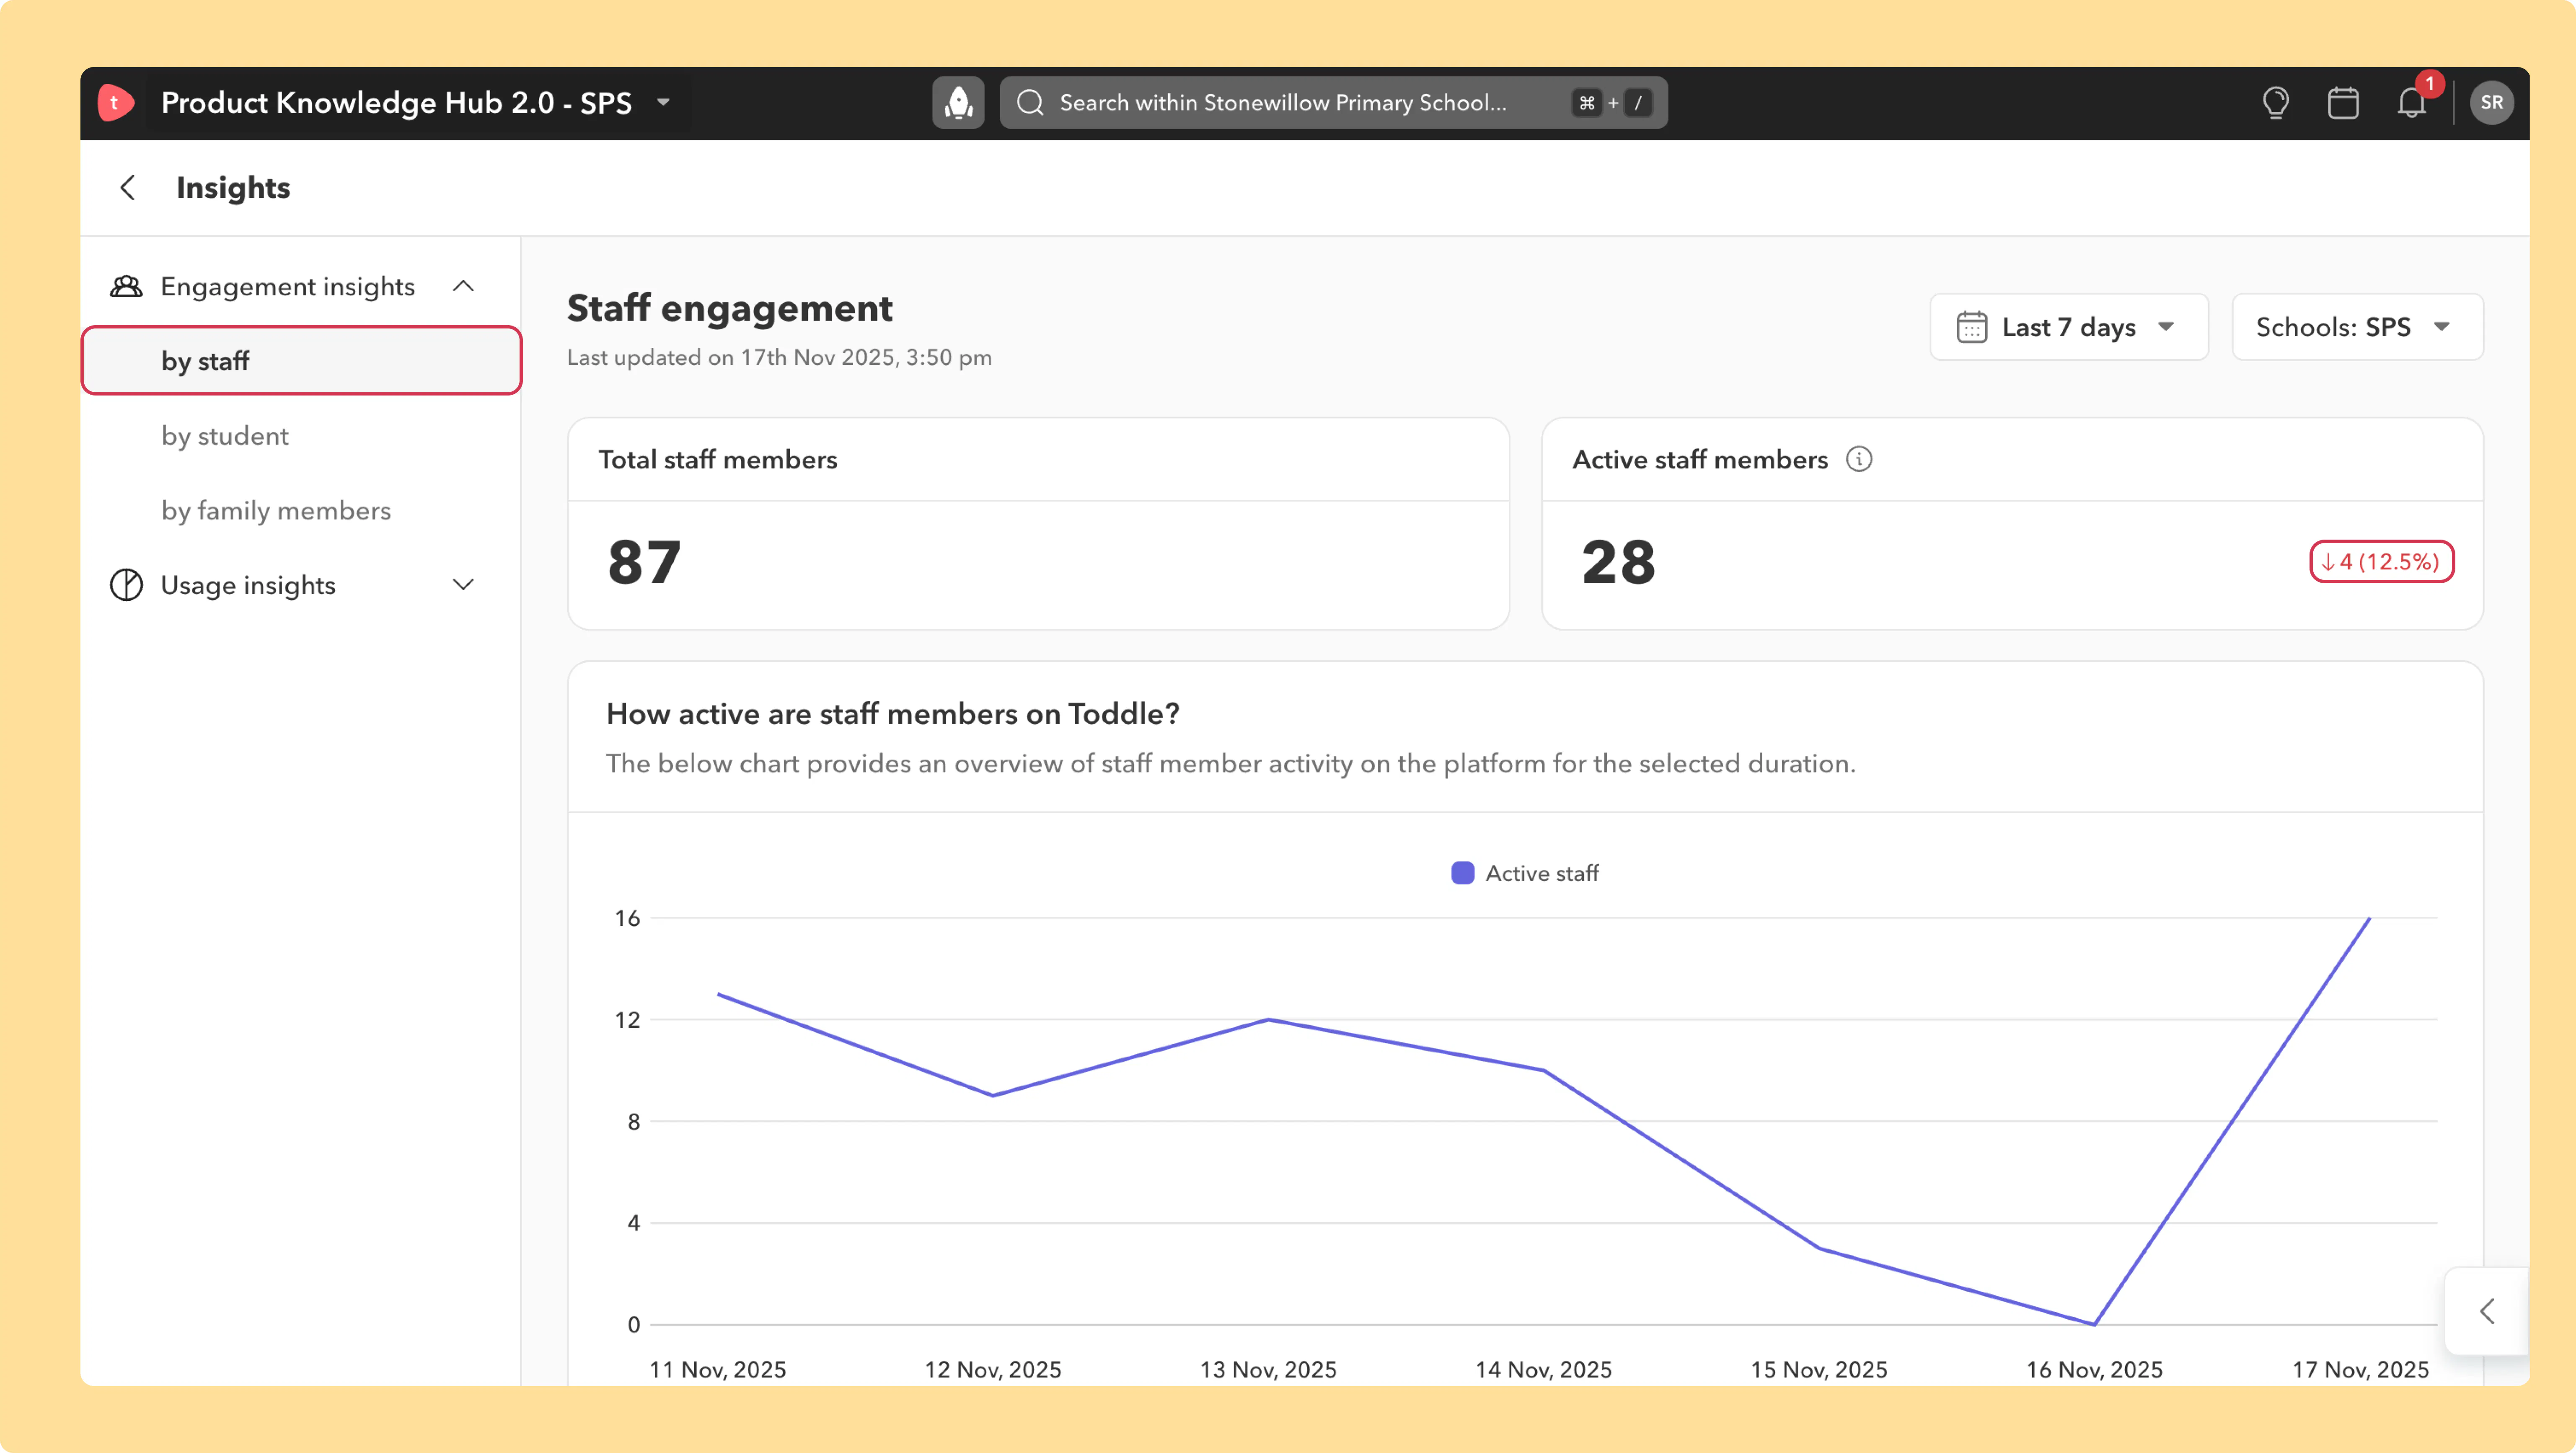Click the 16 Nov, 2025 axis label

click(2094, 1369)
